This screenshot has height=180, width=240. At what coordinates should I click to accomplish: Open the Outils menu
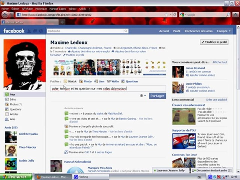(x=82, y=9)
